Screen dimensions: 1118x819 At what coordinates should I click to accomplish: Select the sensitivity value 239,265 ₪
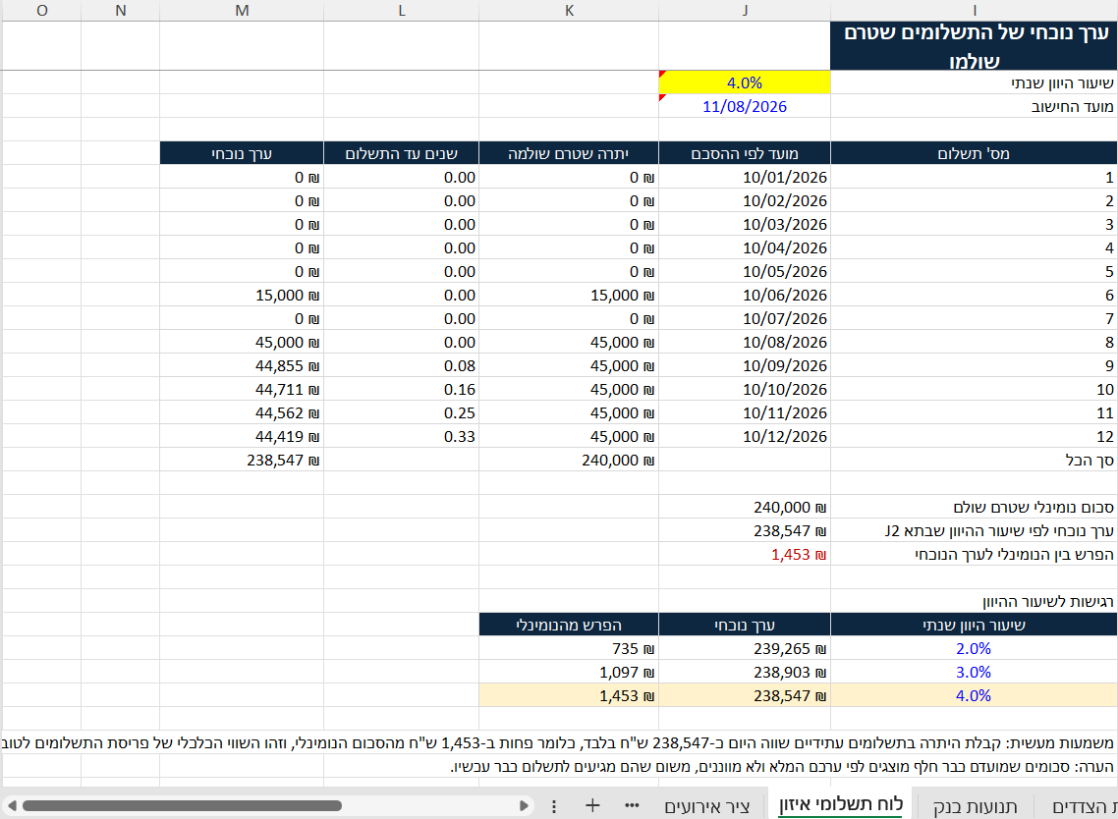(x=745, y=648)
